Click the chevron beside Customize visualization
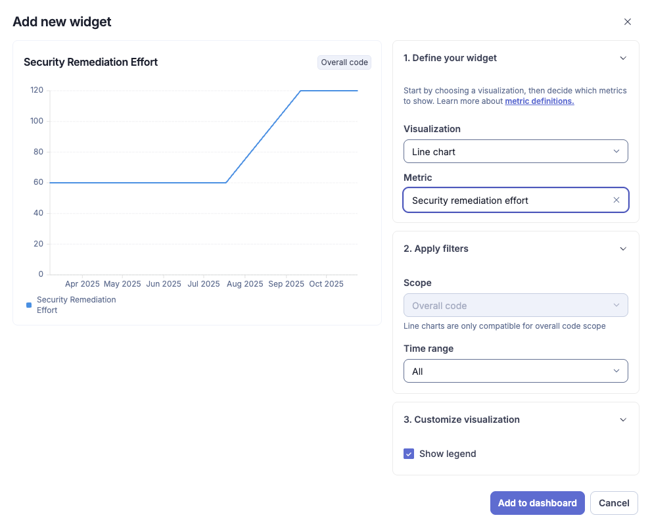 pyautogui.click(x=623, y=420)
